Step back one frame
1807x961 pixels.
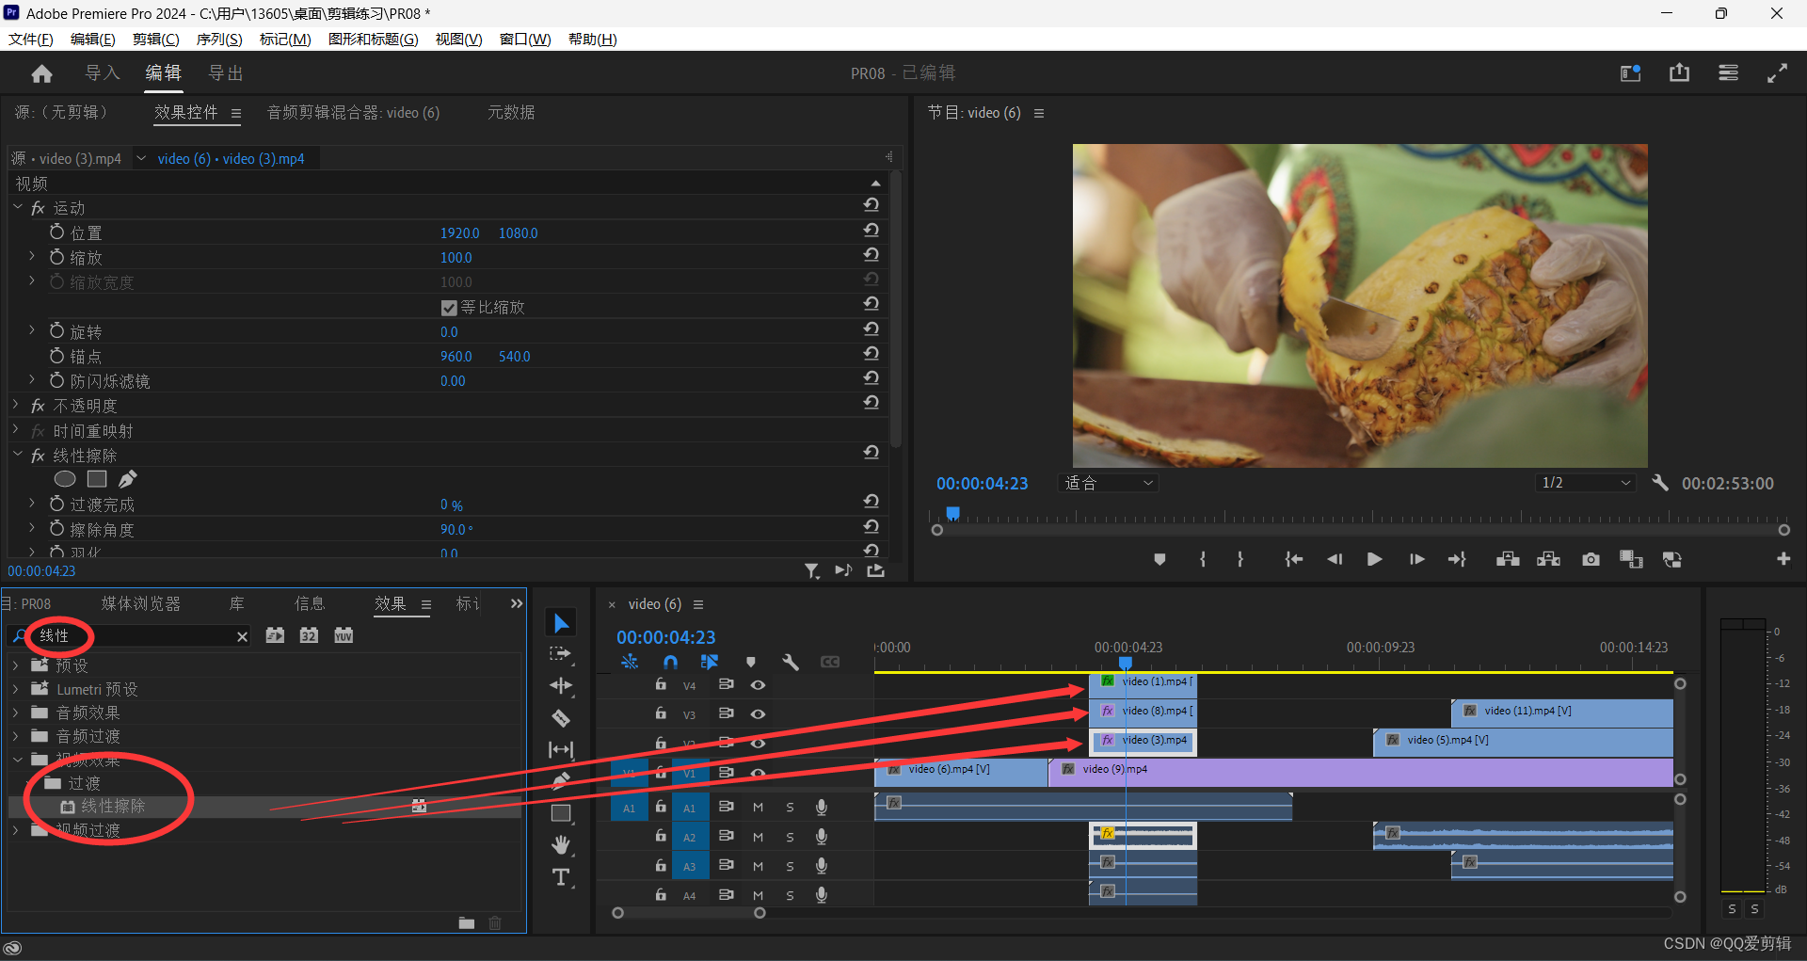coord(1335,559)
